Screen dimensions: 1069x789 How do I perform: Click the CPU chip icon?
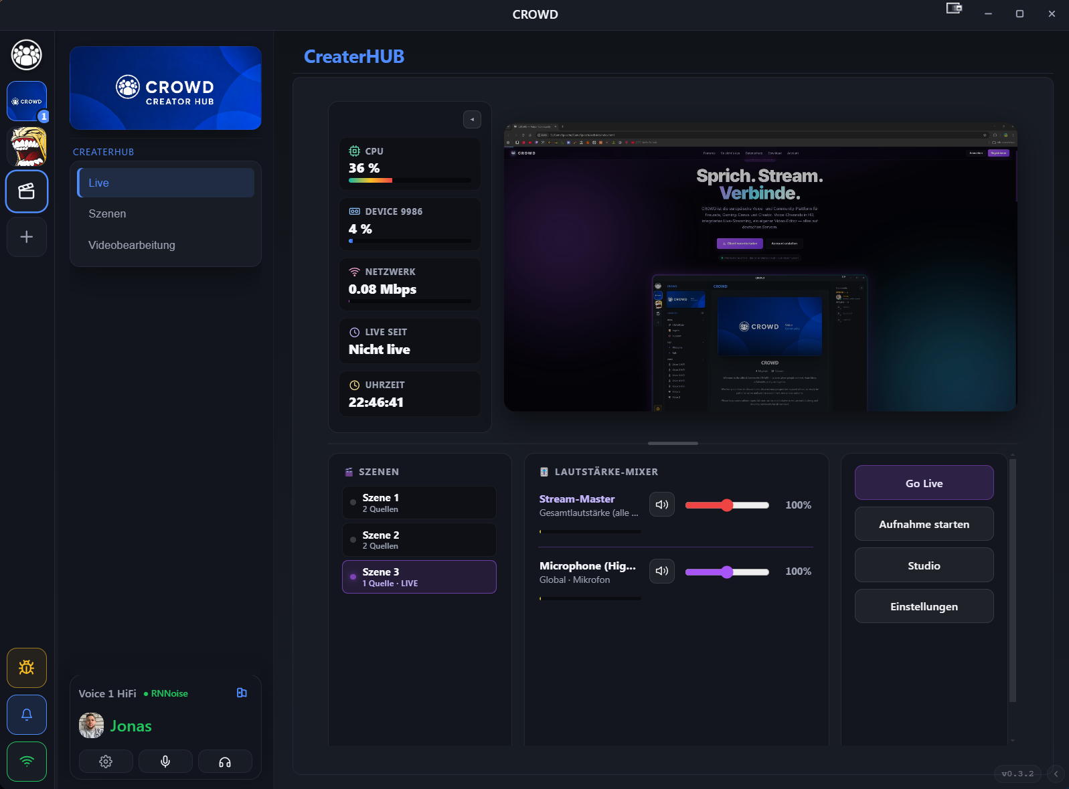354,151
